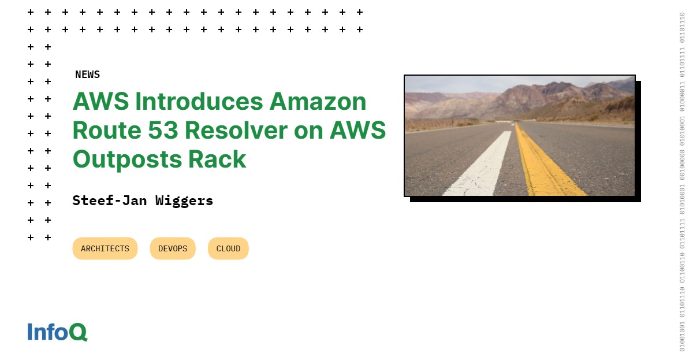Click the 'Outposts Rack' headline line
This screenshot has height=364, width=693.
[x=159, y=159]
